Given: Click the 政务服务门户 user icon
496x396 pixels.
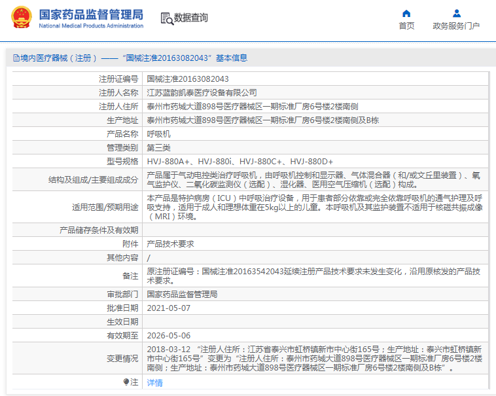Looking at the screenshot, I should click(457, 13).
